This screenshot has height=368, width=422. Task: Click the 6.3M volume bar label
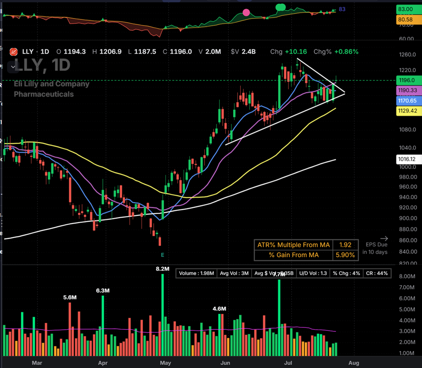coord(103,291)
